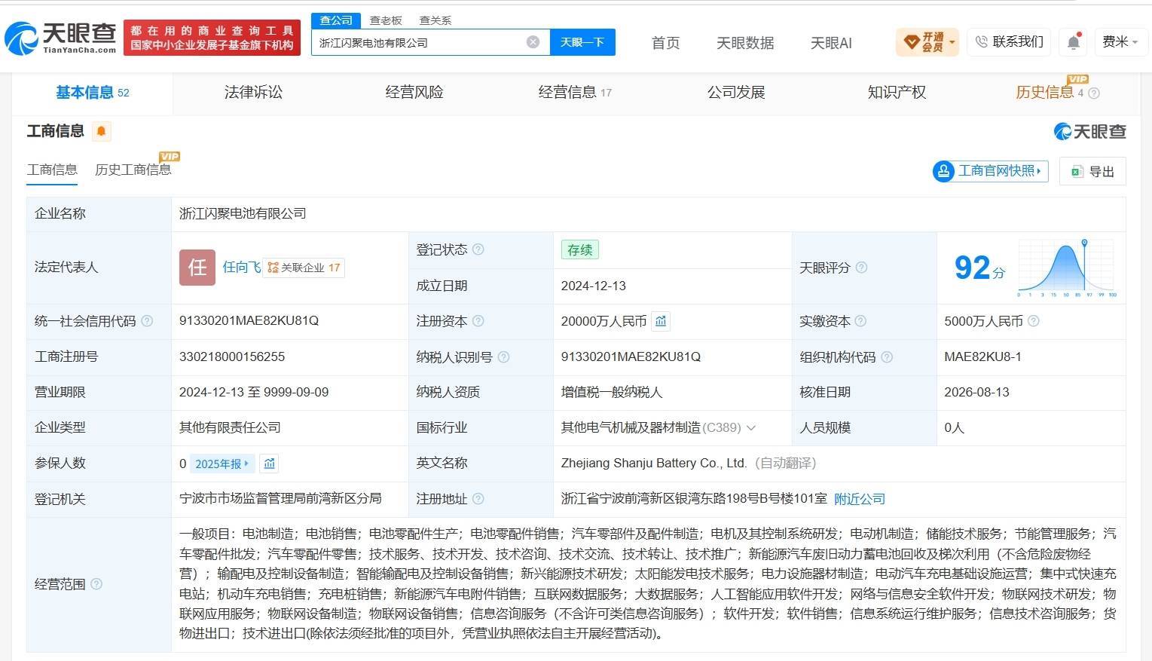Click the info icon after 5000万人民币
Image resolution: width=1152 pixels, height=661 pixels.
click(1034, 321)
